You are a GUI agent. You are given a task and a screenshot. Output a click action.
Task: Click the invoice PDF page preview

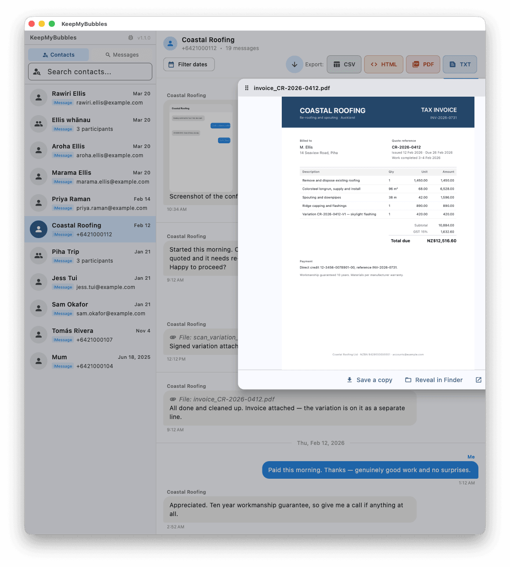[x=378, y=233]
